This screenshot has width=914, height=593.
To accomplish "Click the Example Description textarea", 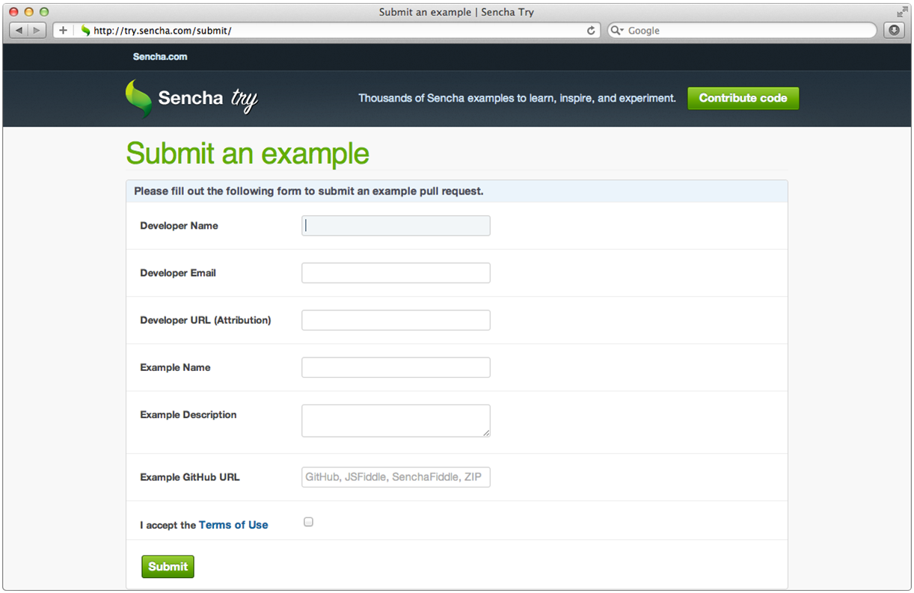I will click(x=396, y=421).
